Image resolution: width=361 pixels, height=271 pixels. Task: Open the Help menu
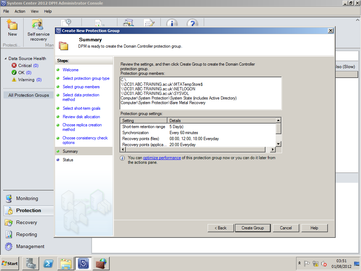pyautogui.click(x=48, y=11)
